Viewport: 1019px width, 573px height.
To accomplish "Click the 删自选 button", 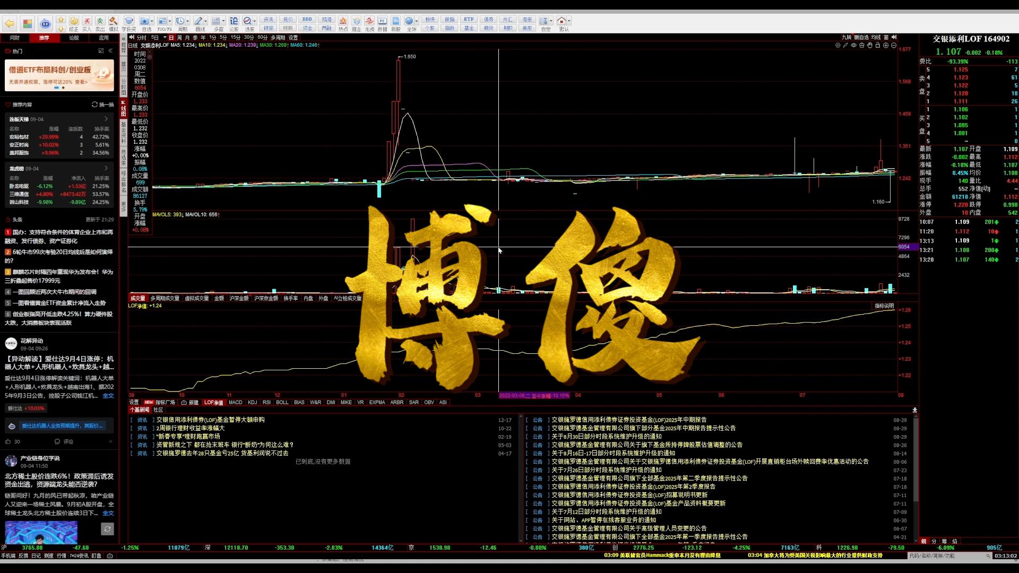I will click(x=861, y=37).
